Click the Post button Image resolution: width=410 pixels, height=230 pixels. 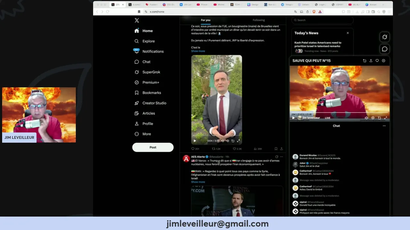coord(153,147)
